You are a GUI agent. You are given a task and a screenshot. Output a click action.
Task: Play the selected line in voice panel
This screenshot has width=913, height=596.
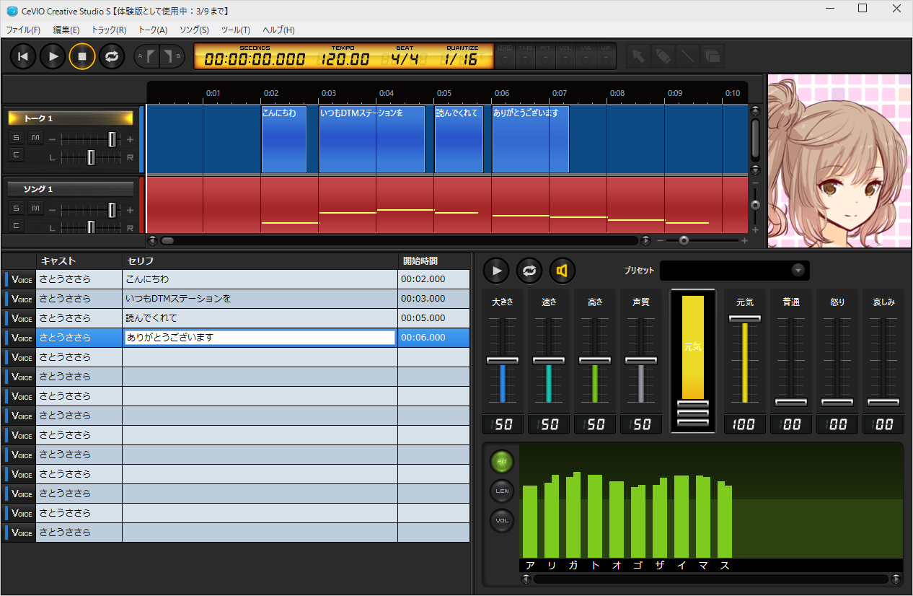pyautogui.click(x=496, y=271)
